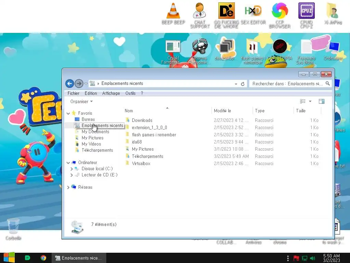Expand Disque local (C:) node
350x263 pixels.
pos(72,169)
